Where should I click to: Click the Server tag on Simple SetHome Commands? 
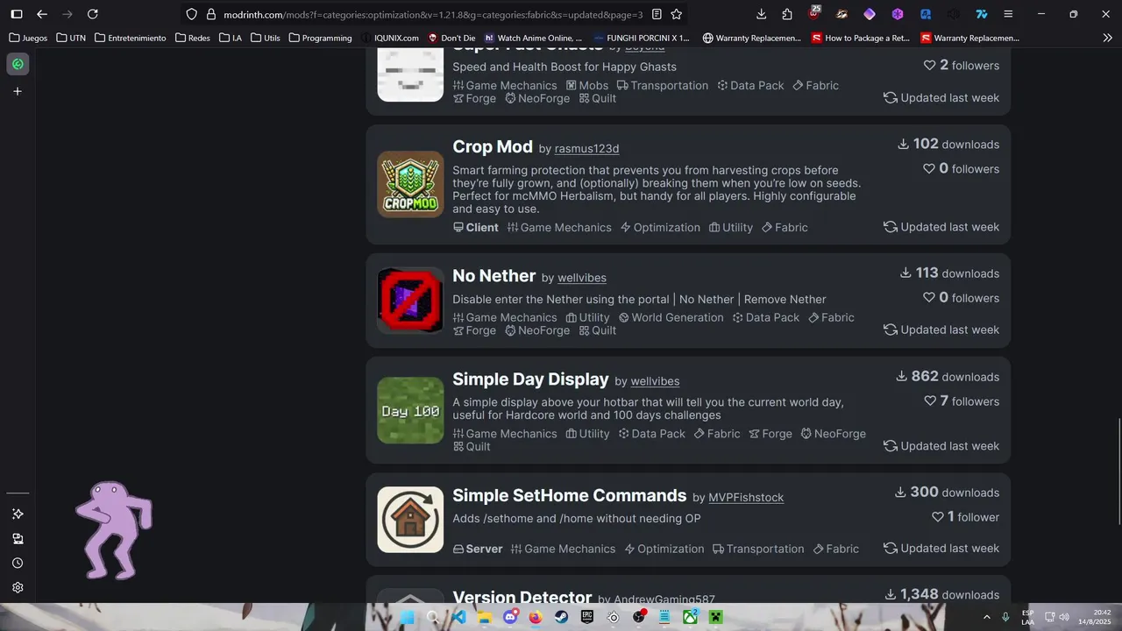click(x=478, y=549)
